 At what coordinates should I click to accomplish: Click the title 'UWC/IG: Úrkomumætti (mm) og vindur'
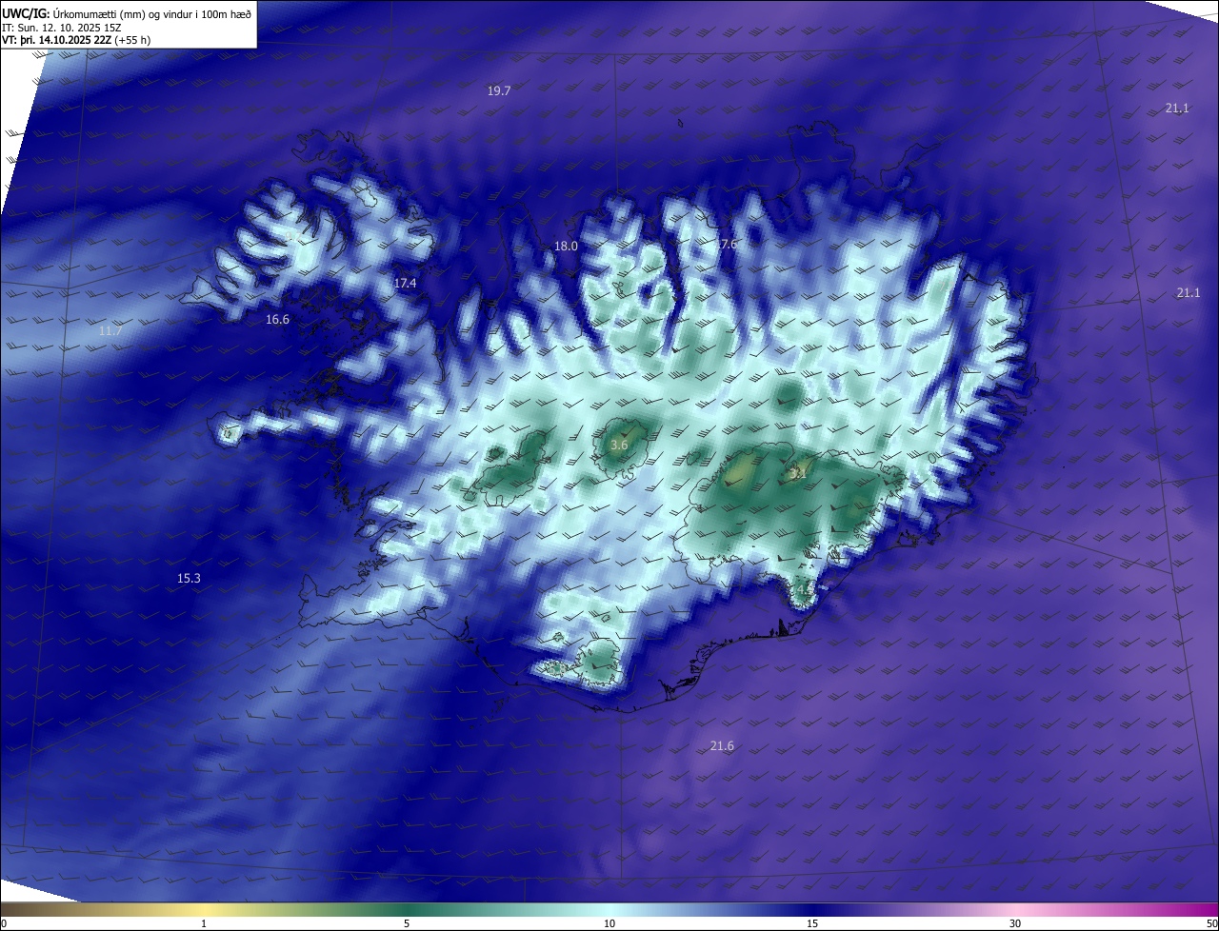click(x=127, y=13)
